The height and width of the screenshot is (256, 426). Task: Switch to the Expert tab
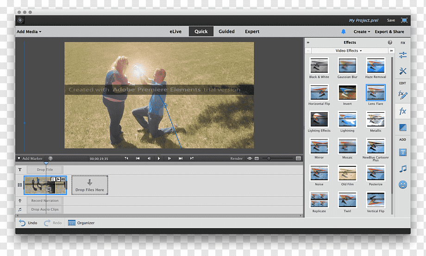(252, 31)
